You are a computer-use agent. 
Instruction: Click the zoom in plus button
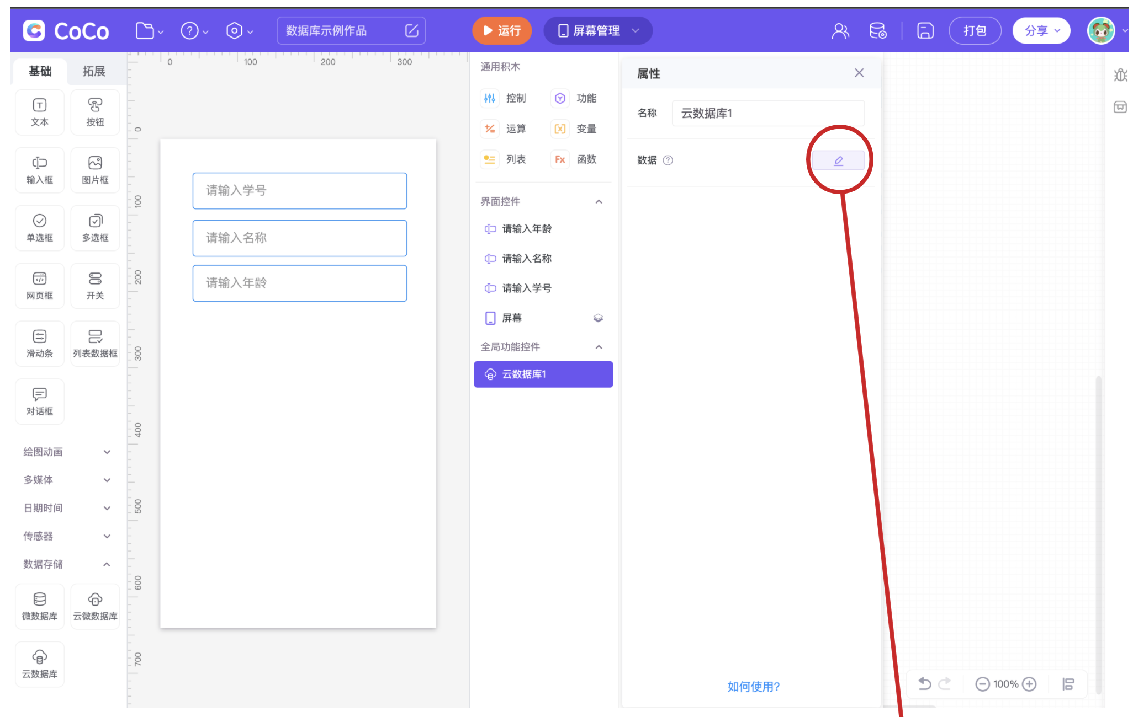(x=1029, y=684)
